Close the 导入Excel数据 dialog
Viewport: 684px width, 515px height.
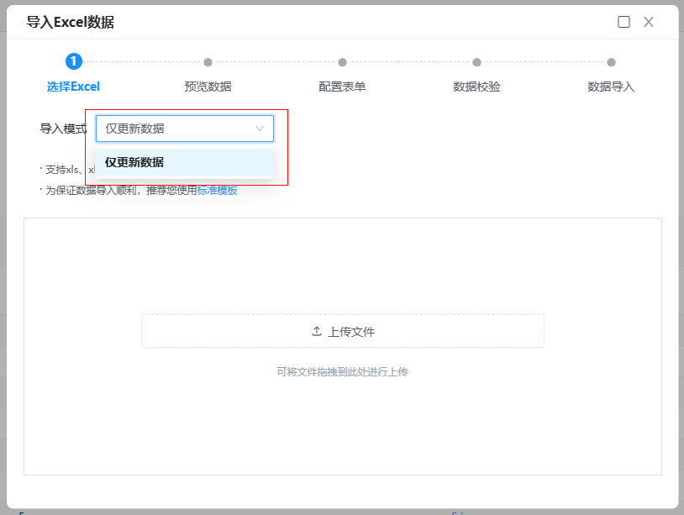[x=649, y=22]
